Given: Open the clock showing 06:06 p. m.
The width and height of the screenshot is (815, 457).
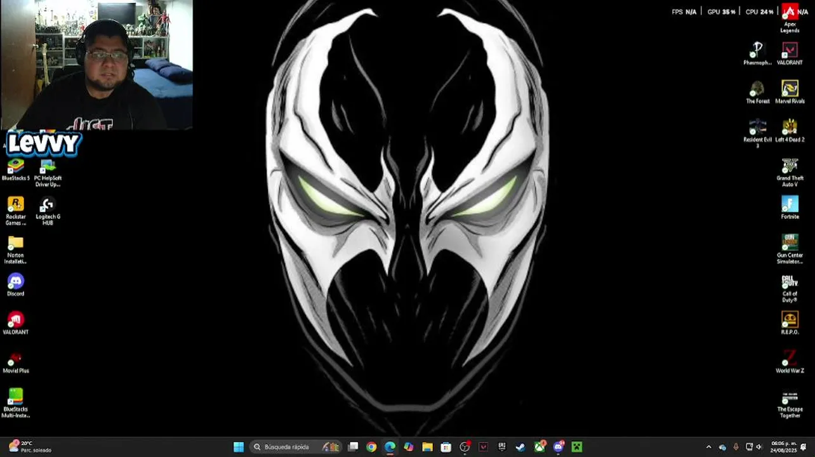Looking at the screenshot, I should pos(784,447).
